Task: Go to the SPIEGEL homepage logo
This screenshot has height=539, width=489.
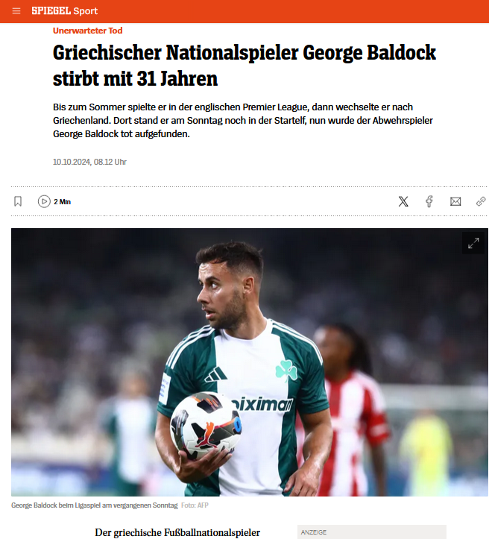Action: coord(51,10)
